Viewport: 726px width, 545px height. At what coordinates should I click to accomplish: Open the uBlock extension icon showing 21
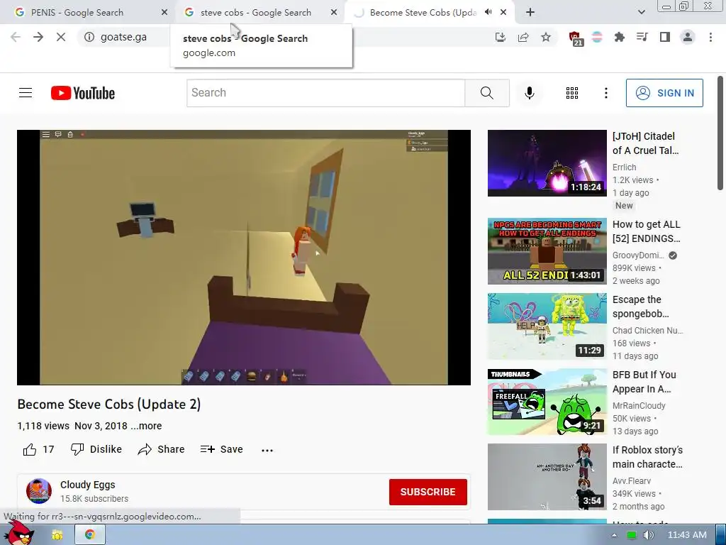pyautogui.click(x=575, y=38)
